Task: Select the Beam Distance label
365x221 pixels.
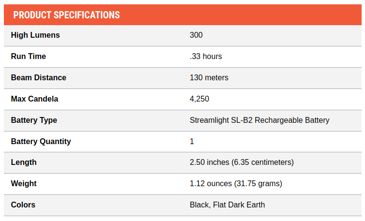Action: (39, 78)
